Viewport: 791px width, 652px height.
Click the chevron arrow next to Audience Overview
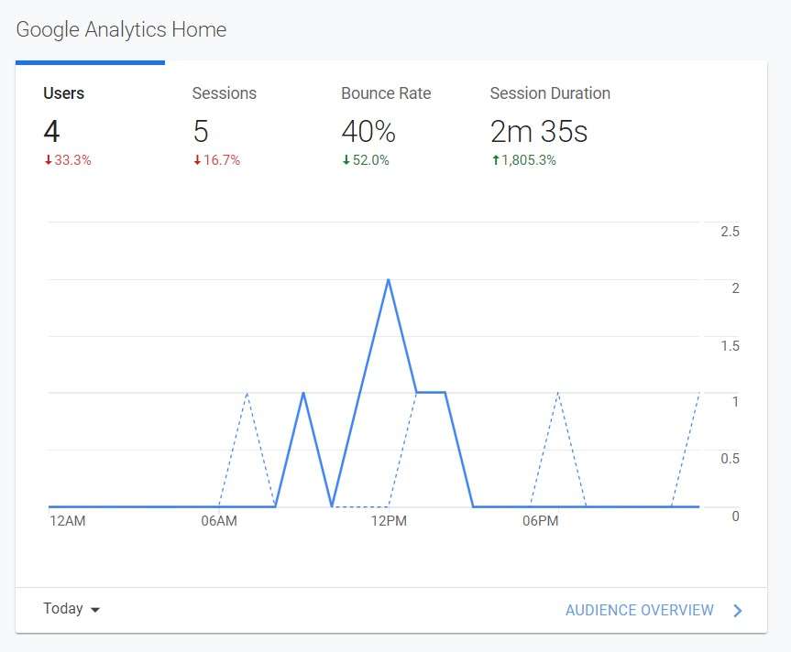[x=738, y=611]
